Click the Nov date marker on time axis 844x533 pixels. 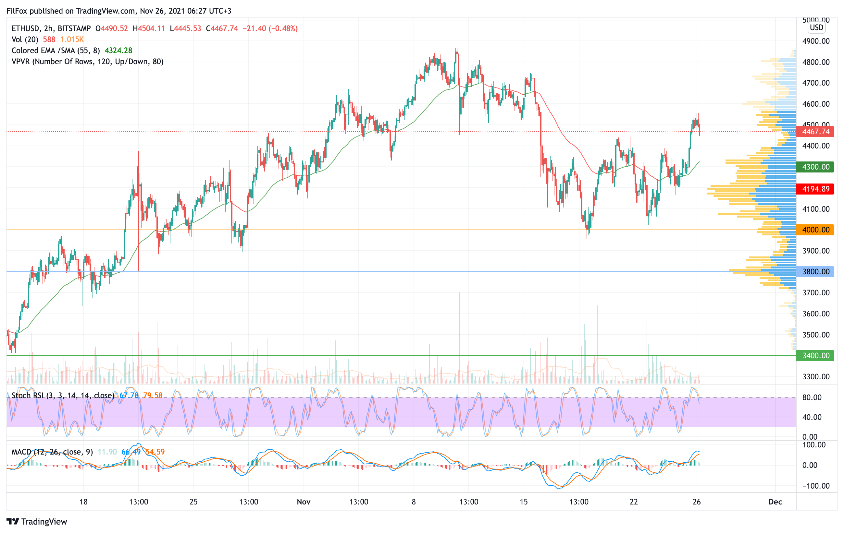coord(304,502)
